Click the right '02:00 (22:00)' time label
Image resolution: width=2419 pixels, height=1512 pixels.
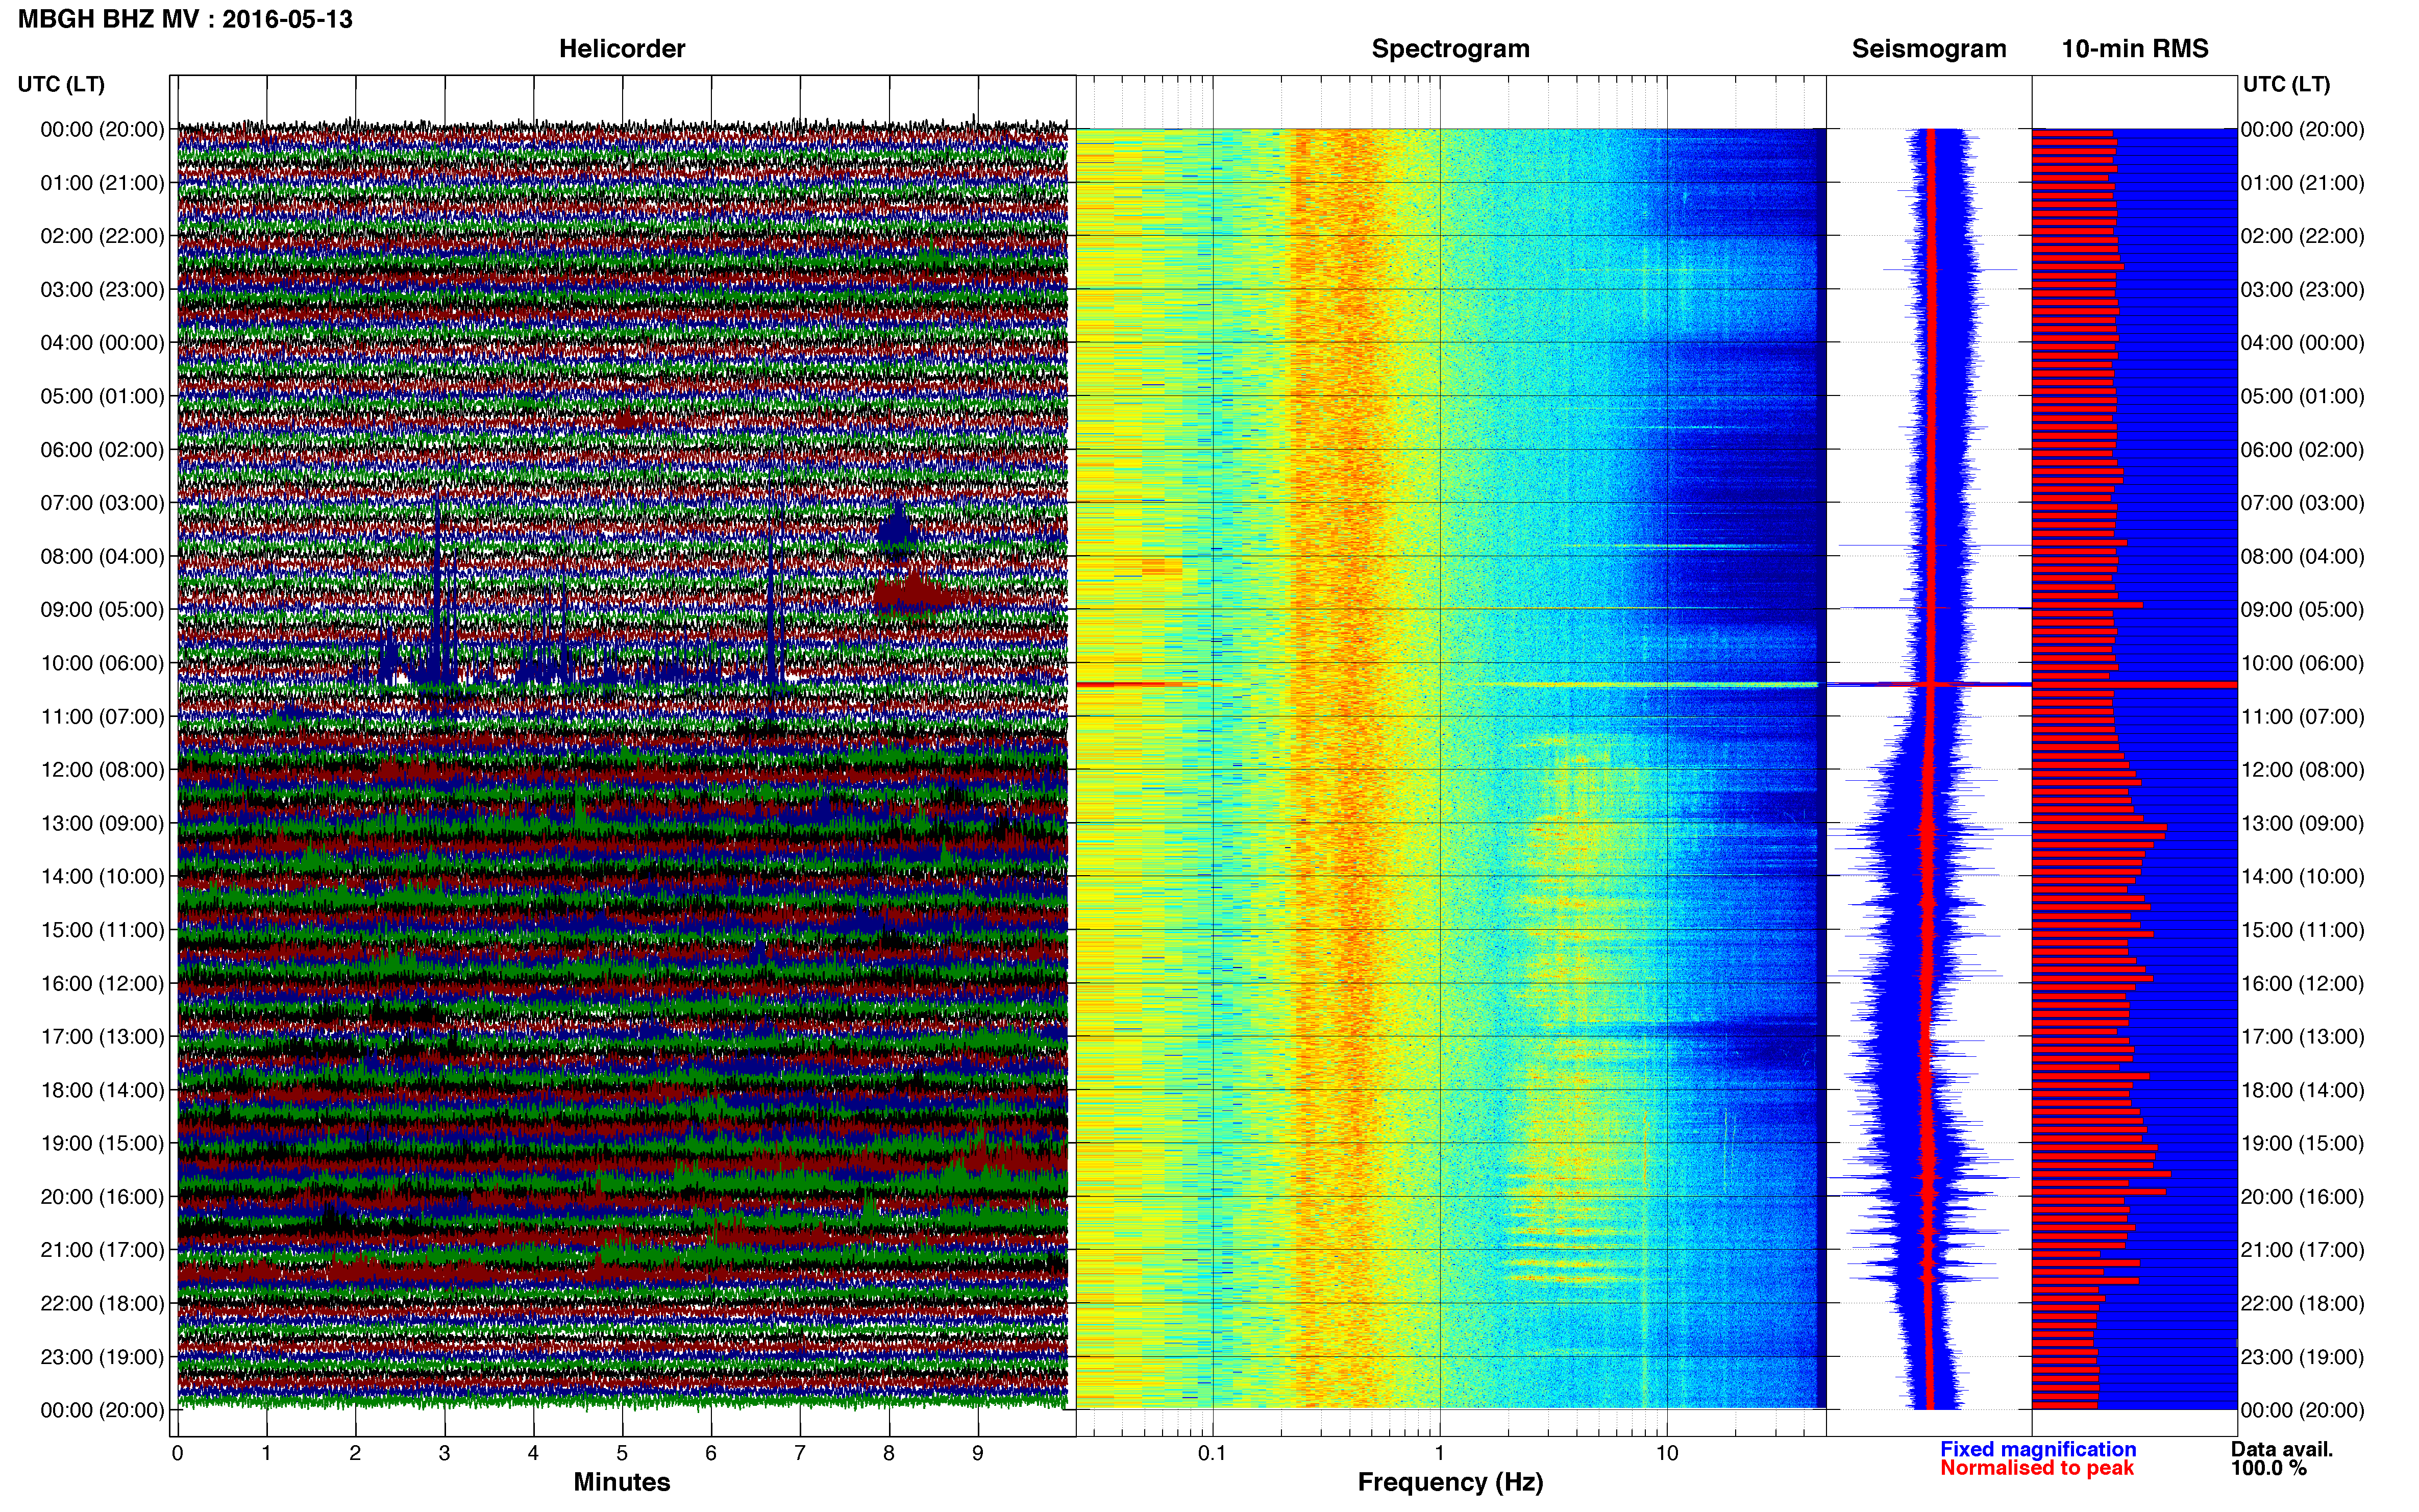(2302, 236)
